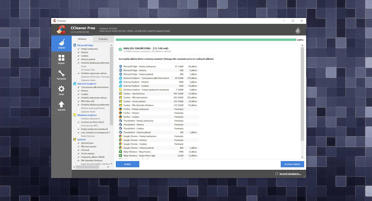Click the green analysis-complete checkmark icon
The width and height of the screenshot is (372, 201).
click(x=120, y=49)
